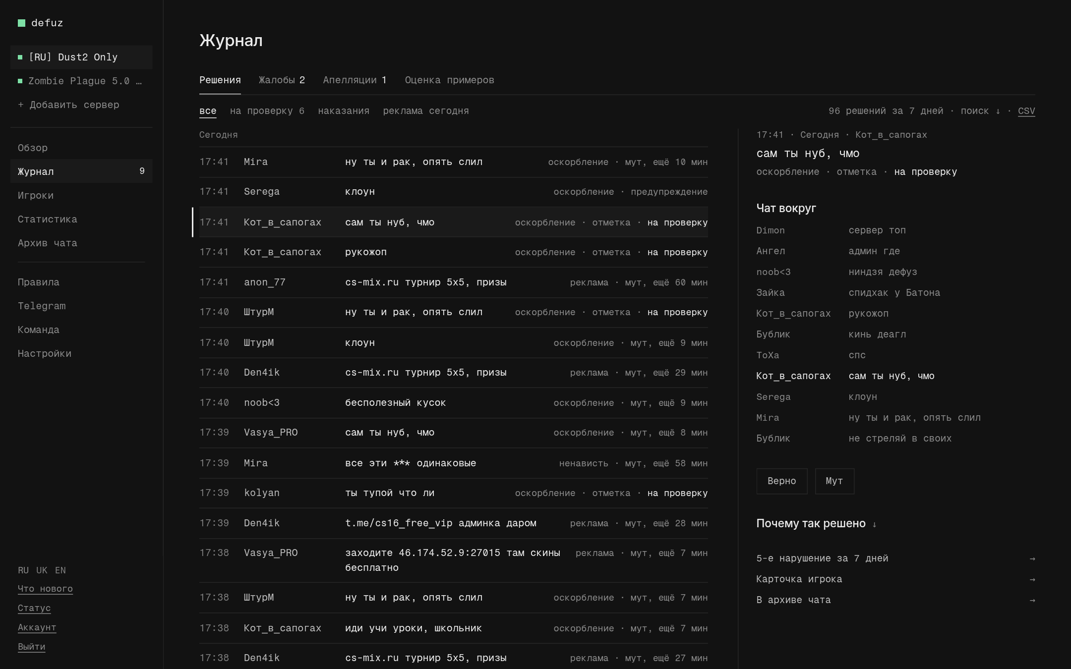This screenshot has width=1071, height=669.
Task: Open Архив чата section
Action: tap(81, 243)
